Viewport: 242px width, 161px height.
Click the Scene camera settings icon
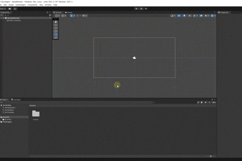[206, 16]
